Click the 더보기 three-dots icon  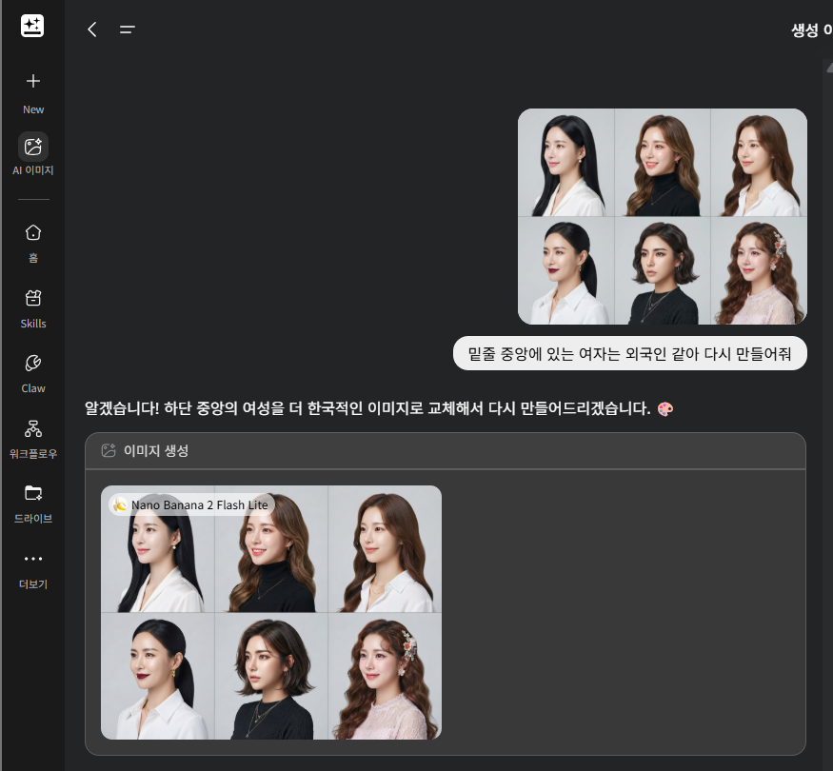[x=33, y=559]
